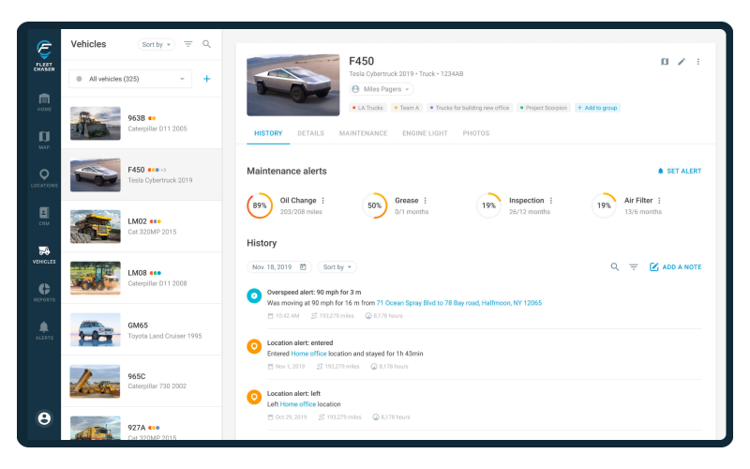Search the history entries

click(x=615, y=267)
